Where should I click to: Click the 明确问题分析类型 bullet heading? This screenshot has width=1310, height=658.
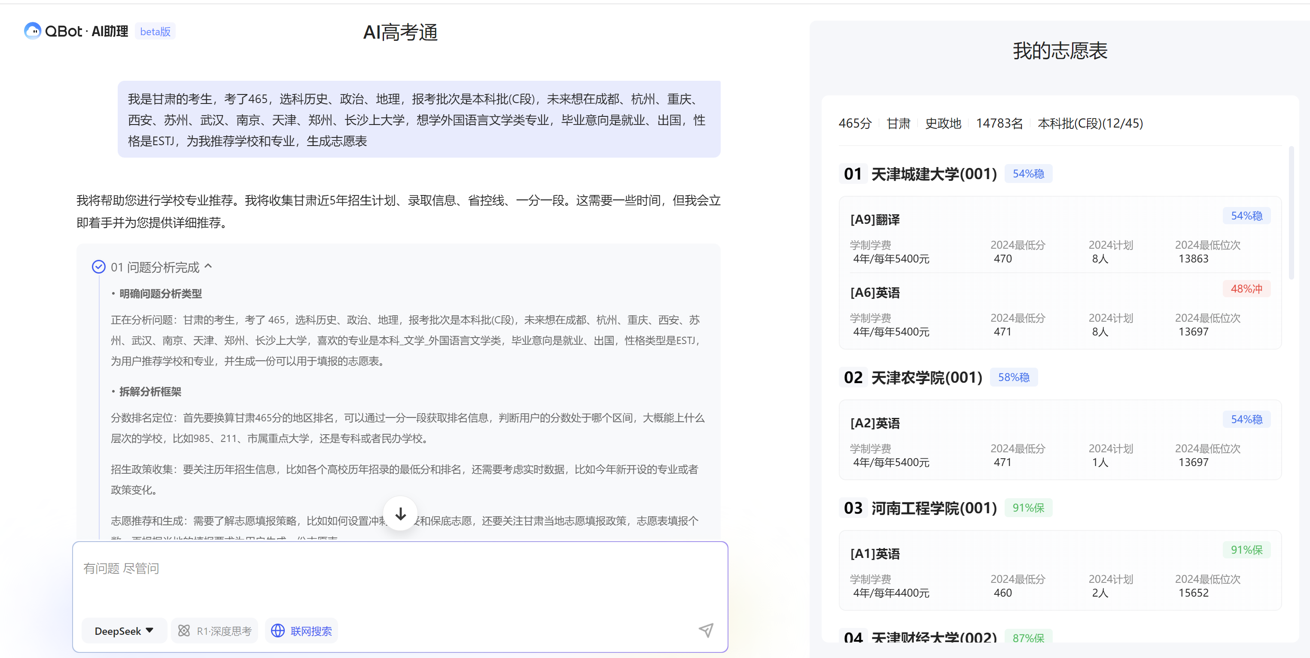(160, 293)
